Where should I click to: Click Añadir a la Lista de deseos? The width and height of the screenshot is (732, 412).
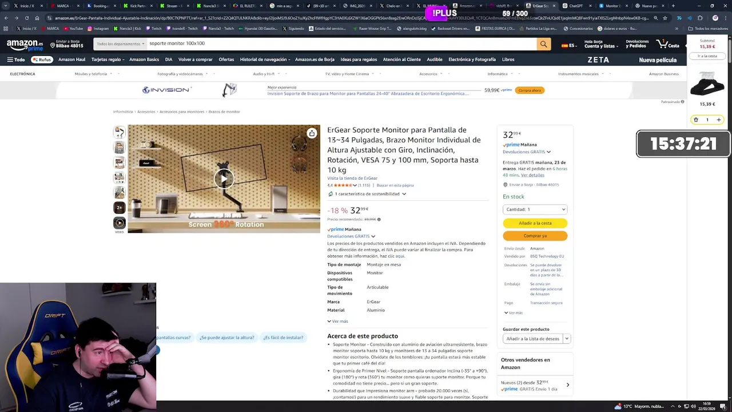(532, 339)
